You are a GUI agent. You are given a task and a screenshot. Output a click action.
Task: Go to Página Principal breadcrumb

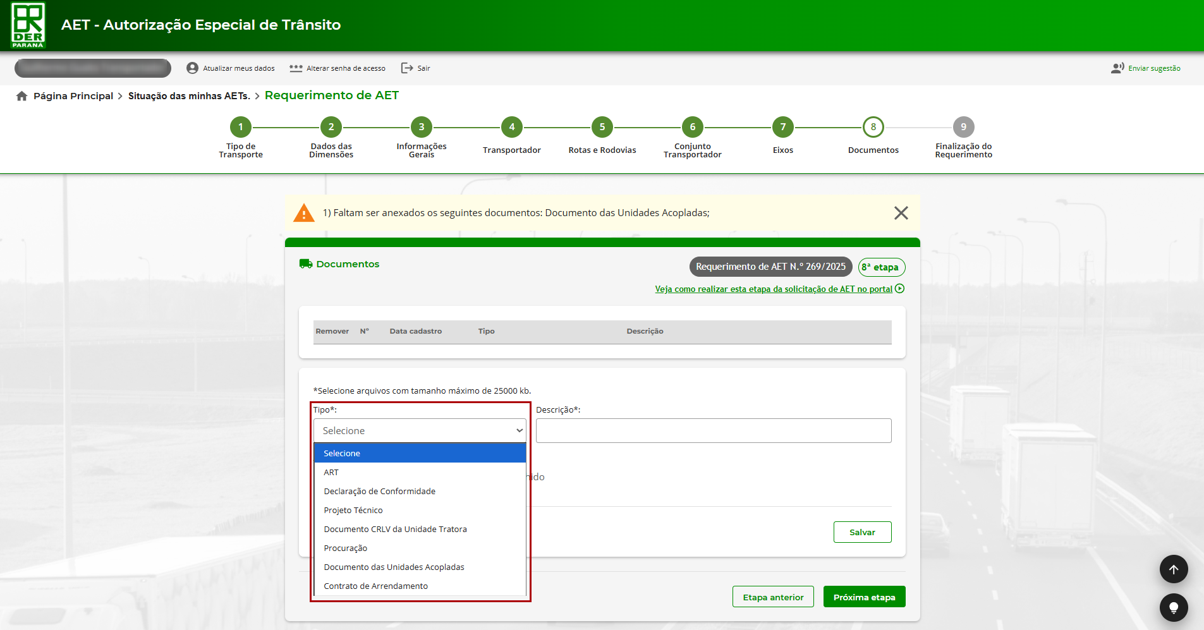[73, 96]
